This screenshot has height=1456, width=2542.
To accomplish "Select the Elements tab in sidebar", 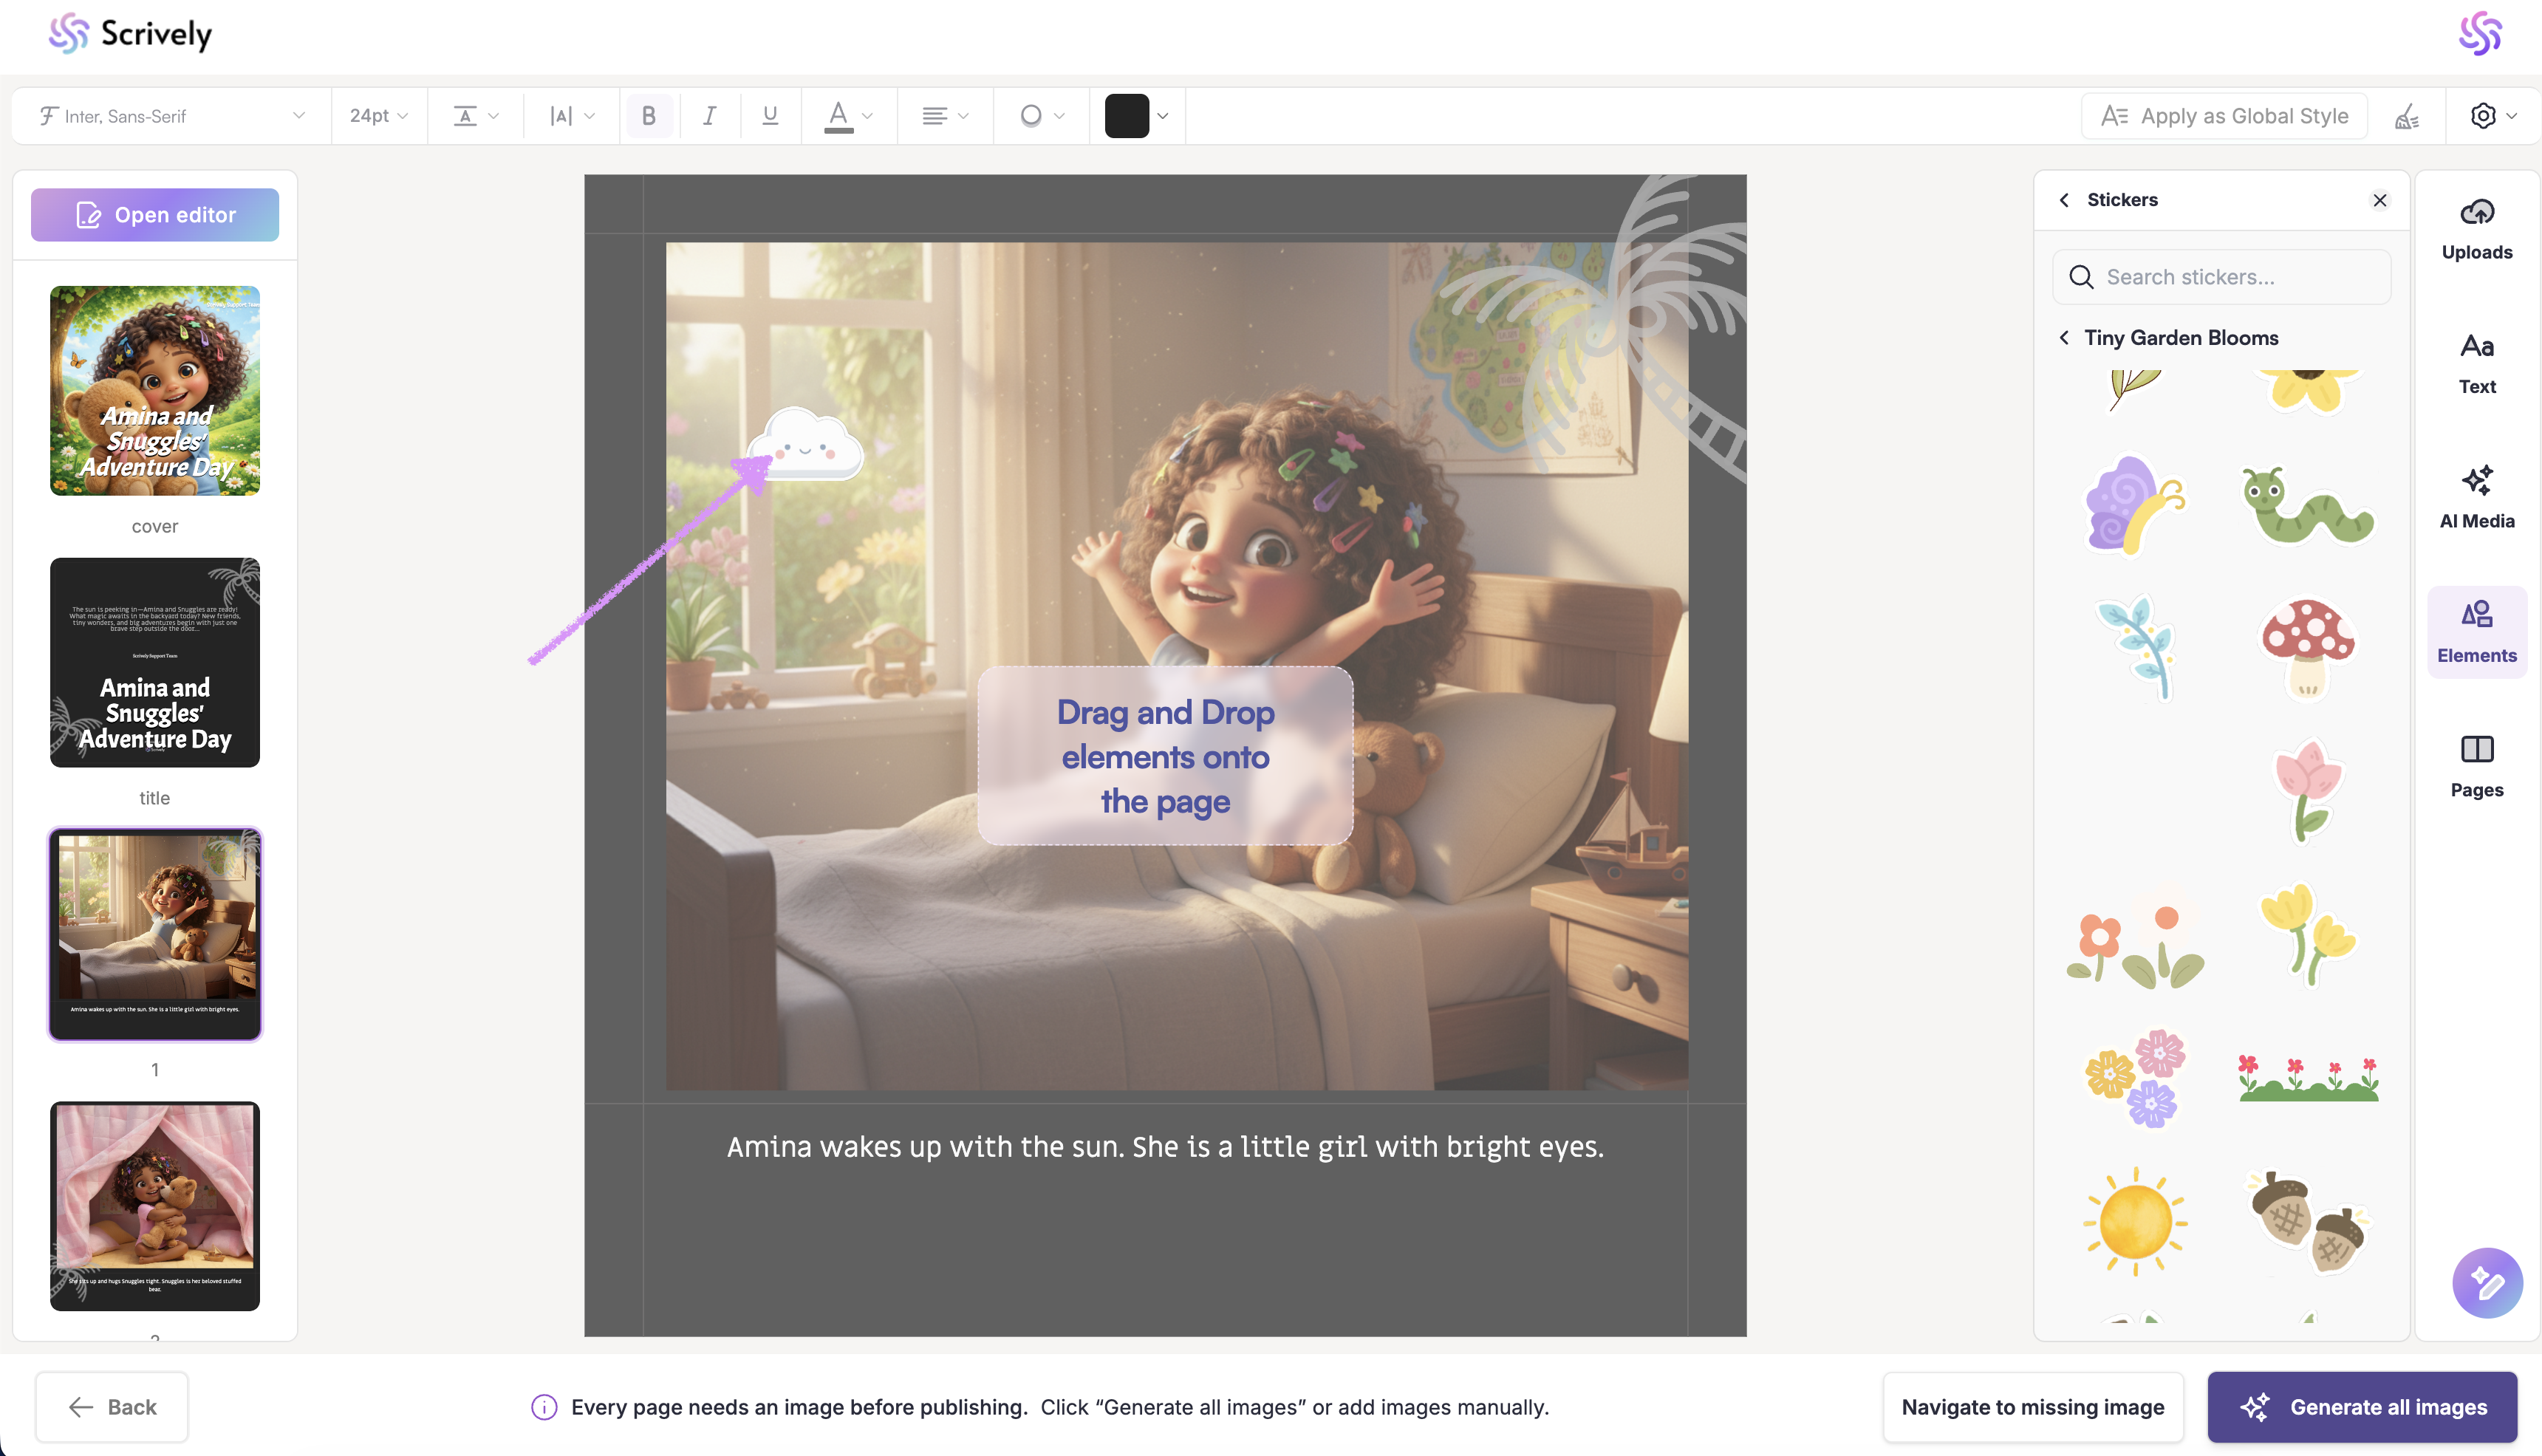I will click(x=2476, y=632).
